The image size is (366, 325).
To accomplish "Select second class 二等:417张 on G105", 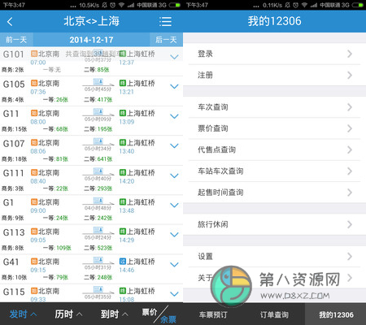I will tap(98, 99).
